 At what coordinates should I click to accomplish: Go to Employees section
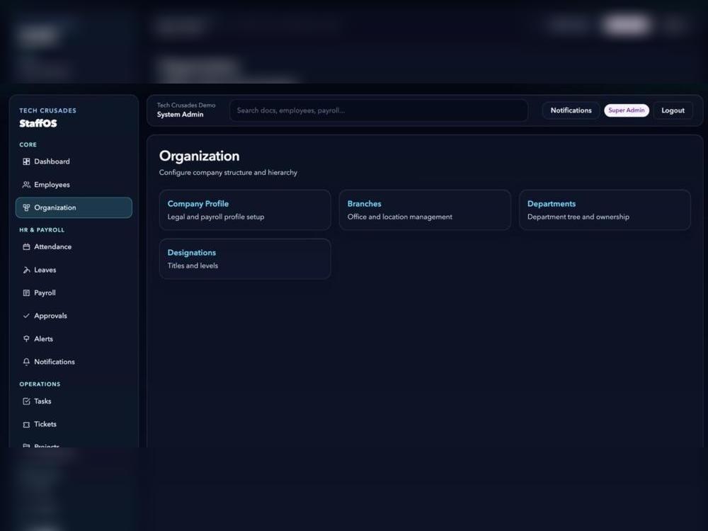(x=74, y=185)
